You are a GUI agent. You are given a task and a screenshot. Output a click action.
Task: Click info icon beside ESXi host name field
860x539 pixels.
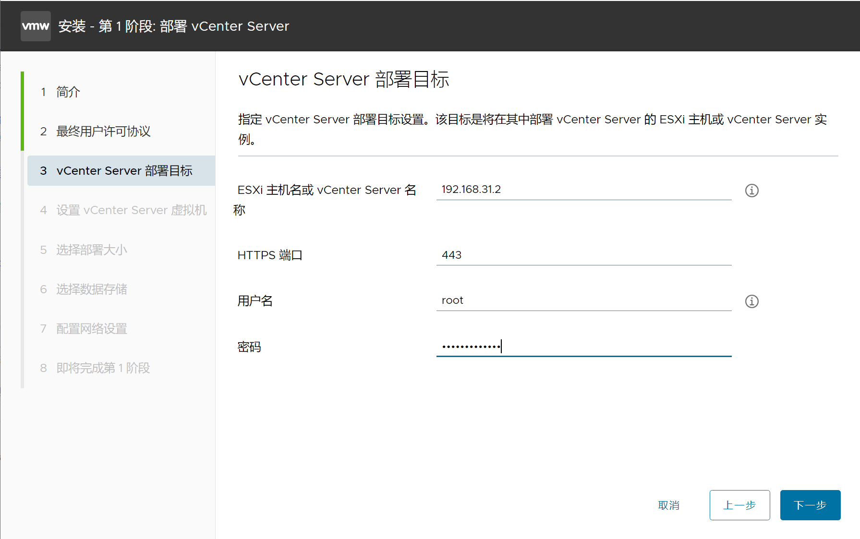(751, 191)
